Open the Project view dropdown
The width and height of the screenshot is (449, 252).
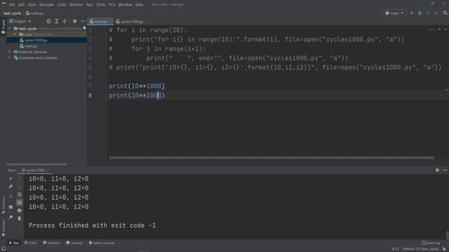[20, 22]
